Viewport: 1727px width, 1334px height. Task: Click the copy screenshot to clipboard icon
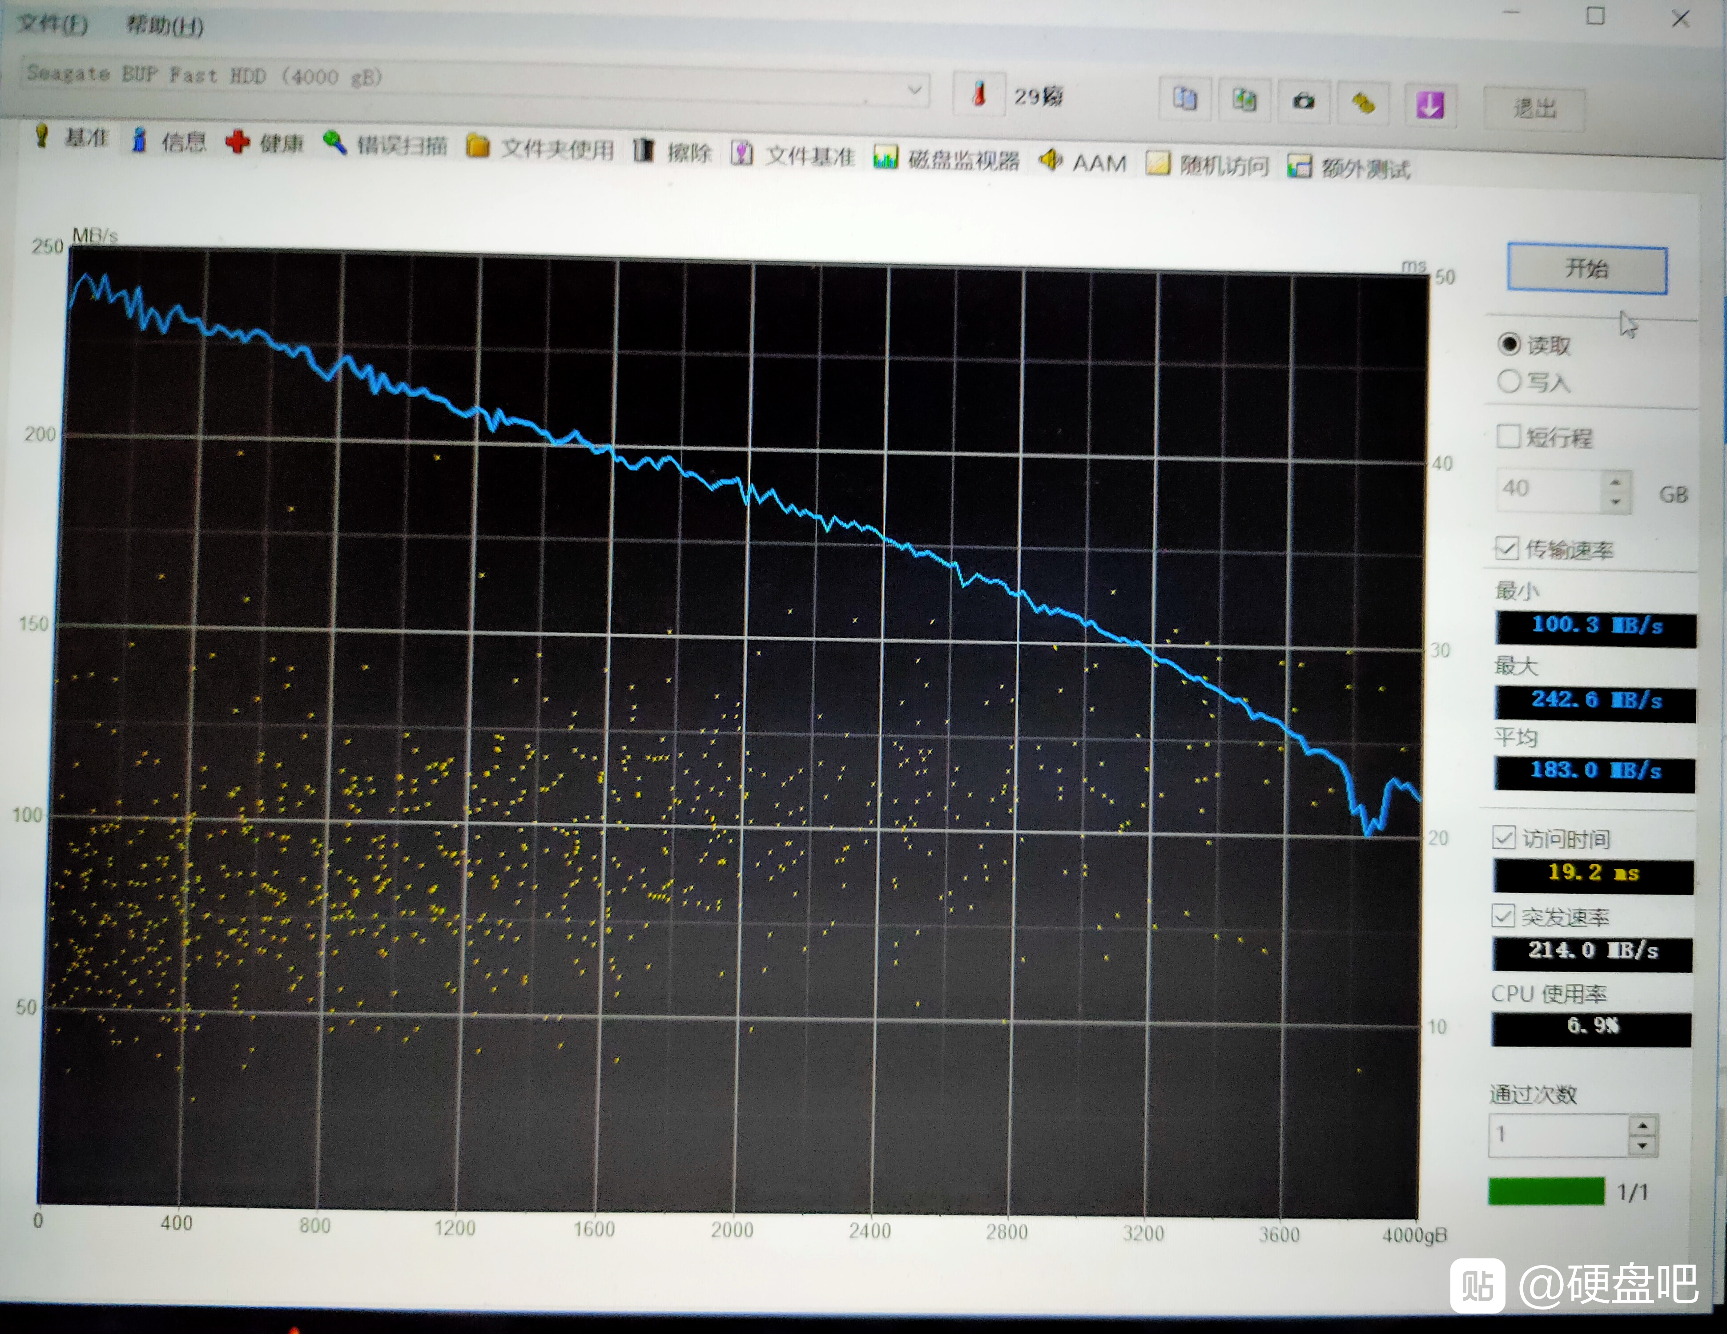(x=1244, y=101)
